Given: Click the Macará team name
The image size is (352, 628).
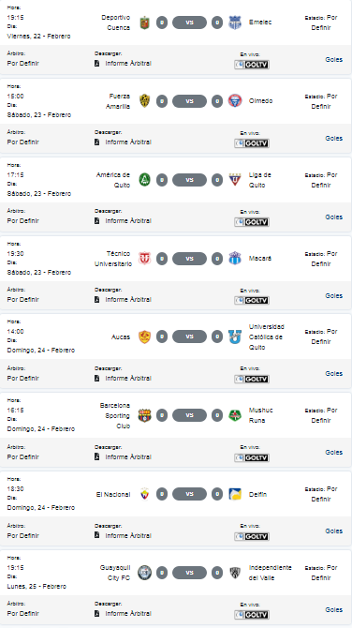Looking at the screenshot, I should click(260, 259).
